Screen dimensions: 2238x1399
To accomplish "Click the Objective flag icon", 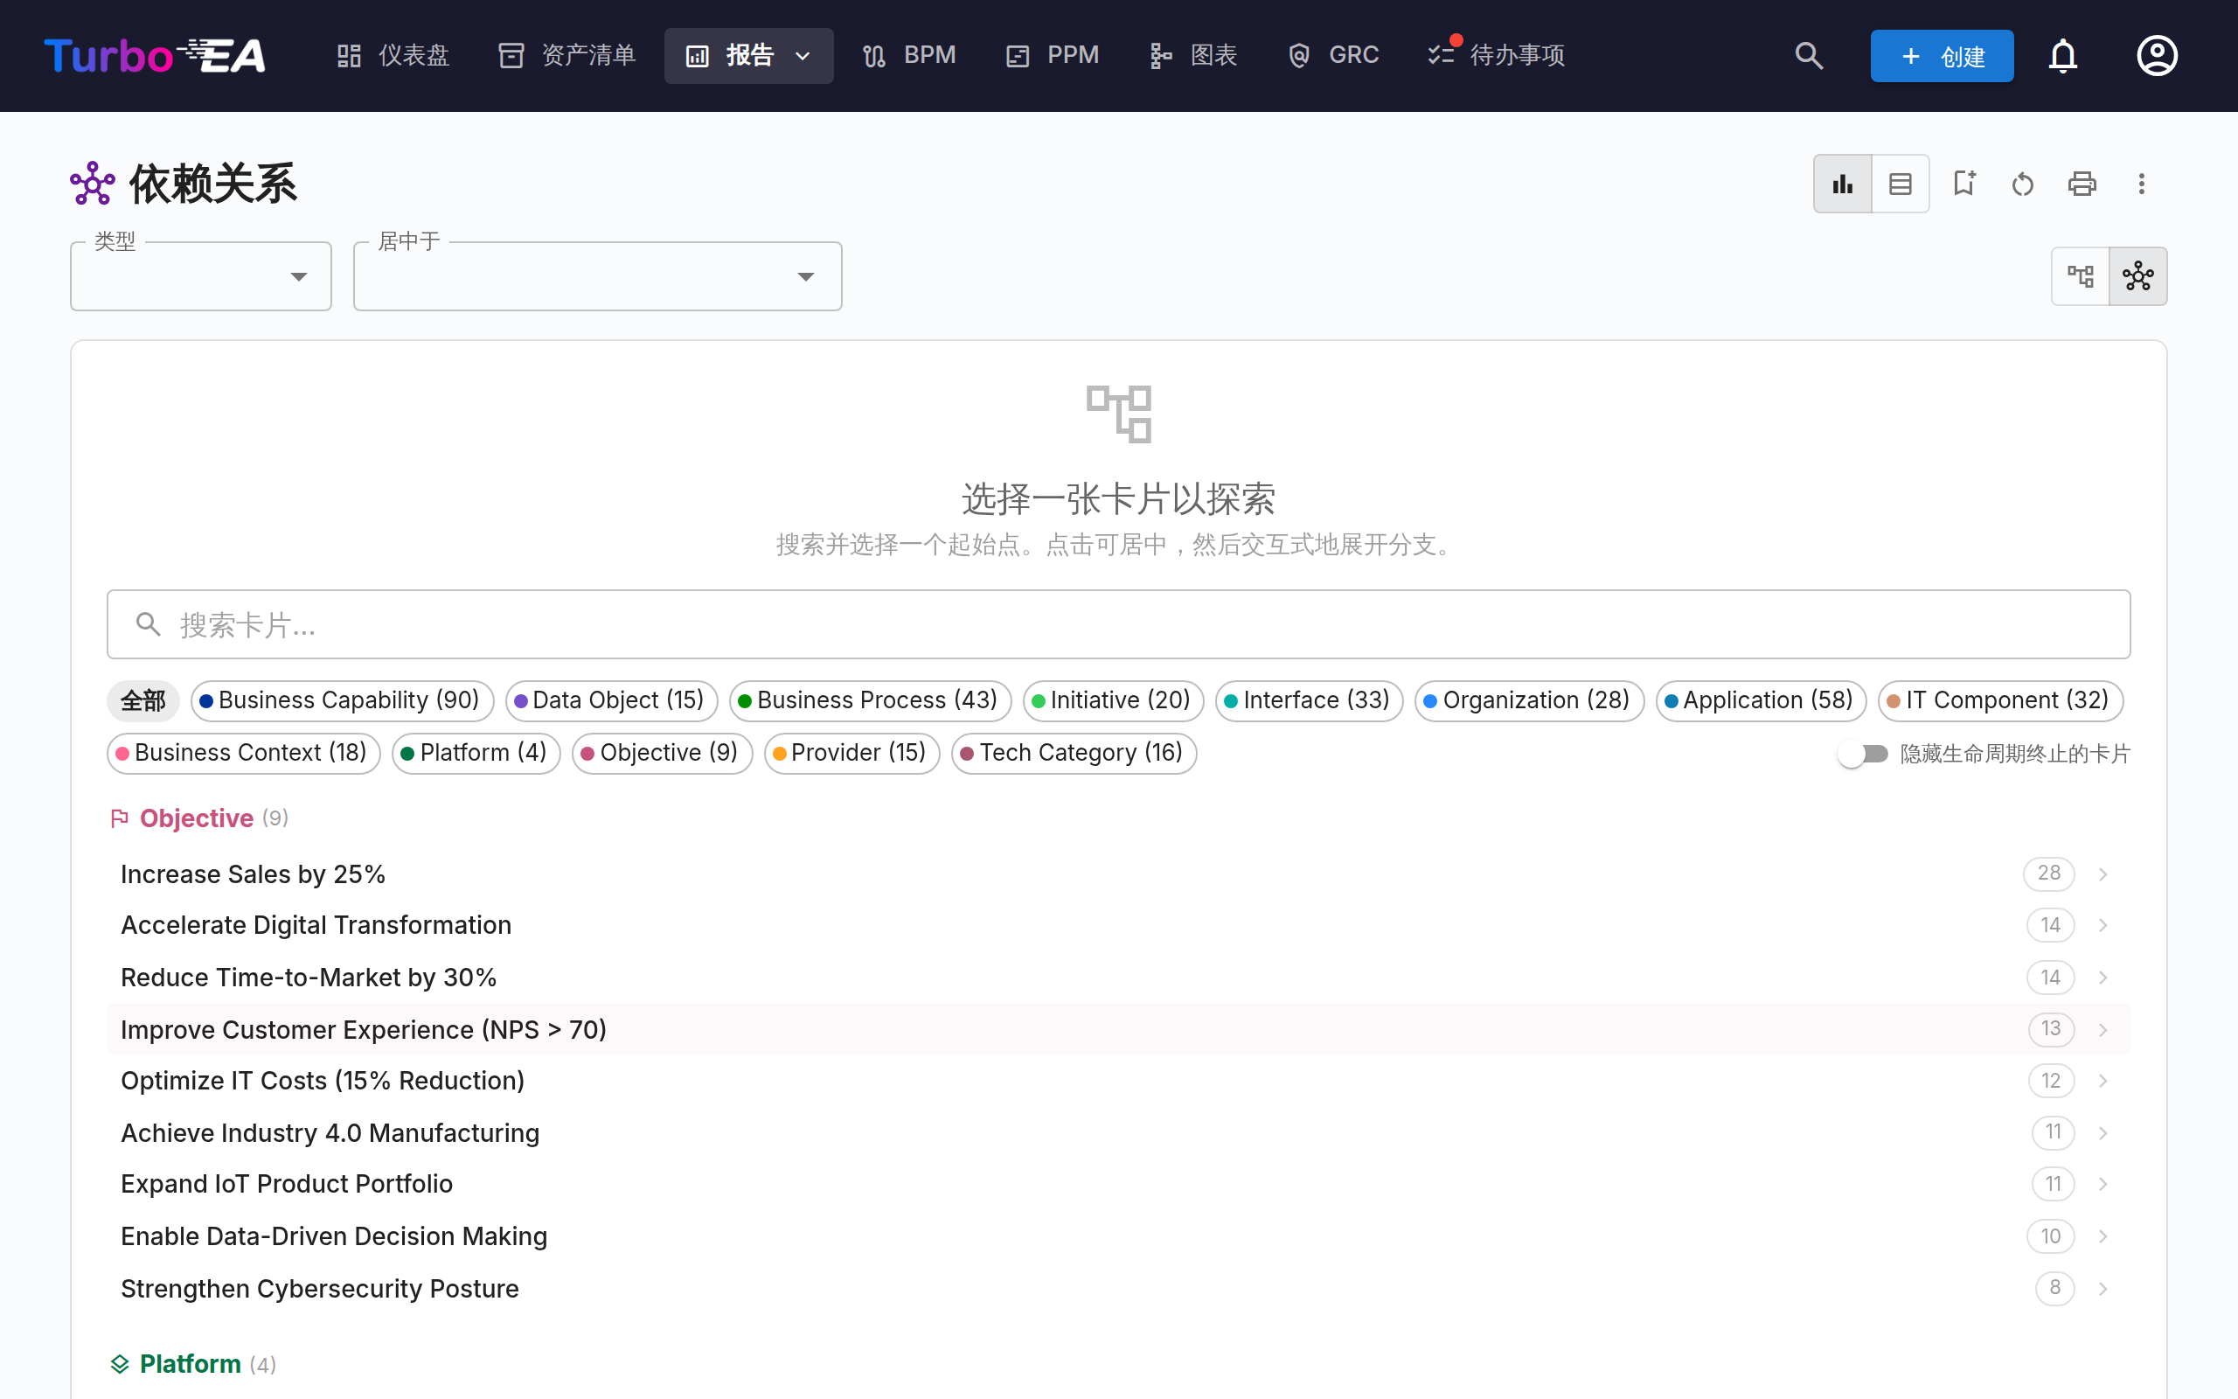I will [x=119, y=818].
